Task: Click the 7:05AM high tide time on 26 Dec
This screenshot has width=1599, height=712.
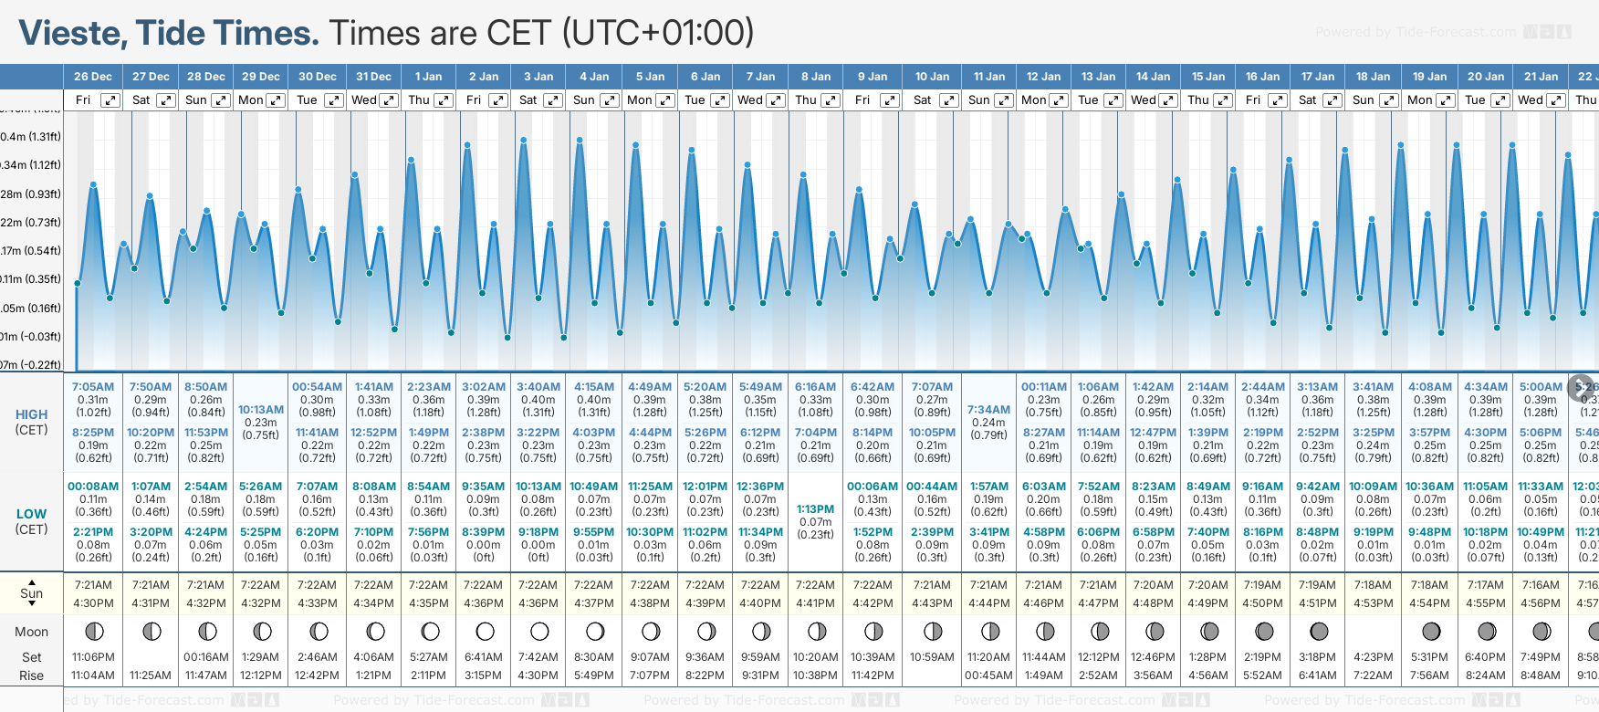Action: click(93, 387)
